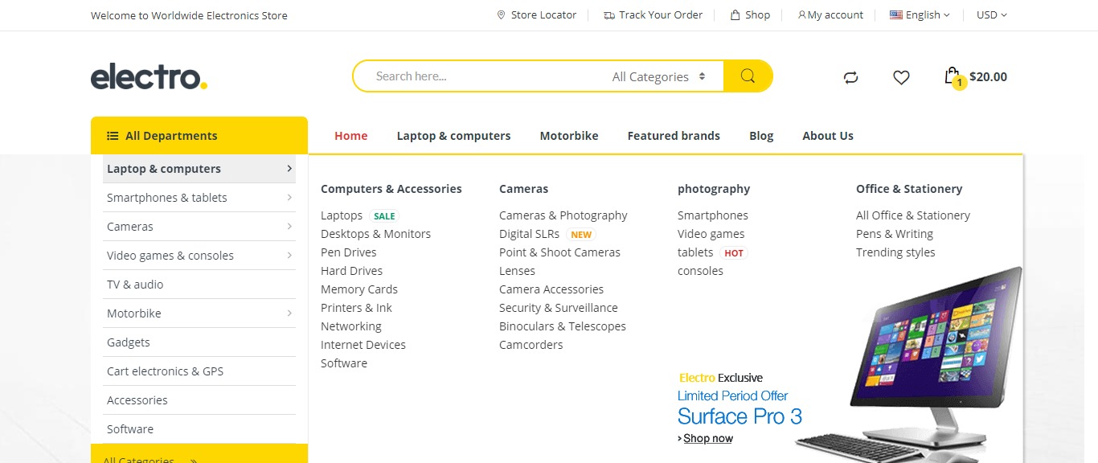Click the Track Your Order truck icon
Screen dimensions: 1098x463
tap(609, 15)
